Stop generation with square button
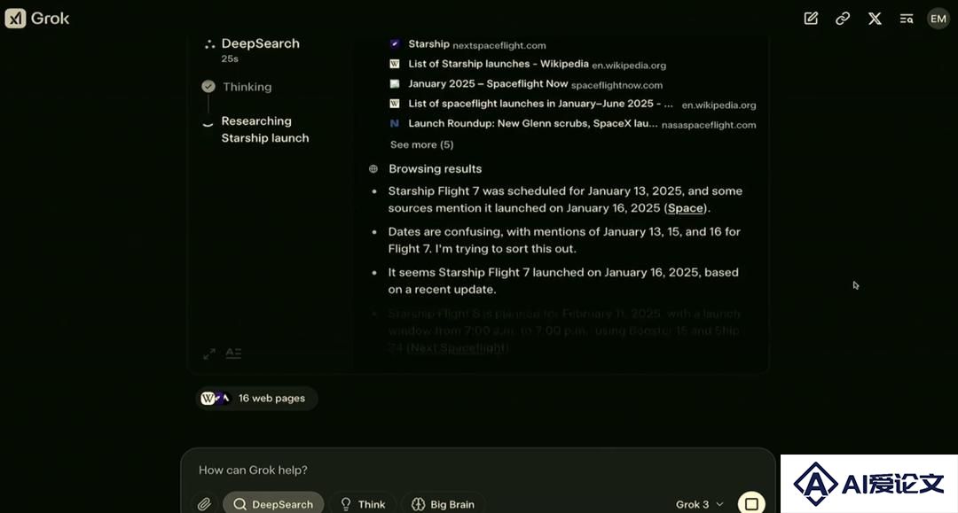Image resolution: width=958 pixels, height=513 pixels. [751, 504]
